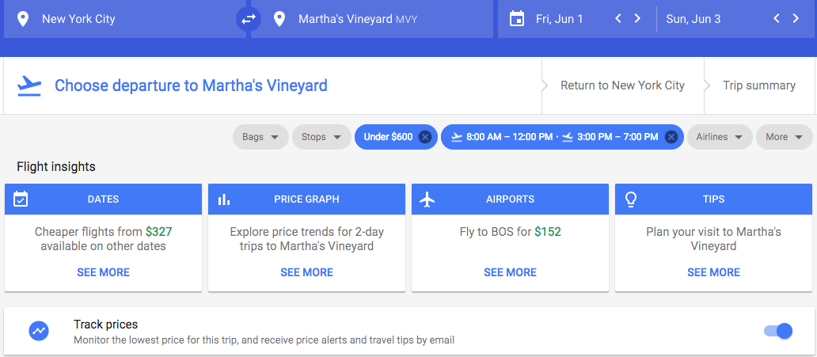Remove the Under $600 price filter
This screenshot has height=357, width=817.
pos(425,137)
